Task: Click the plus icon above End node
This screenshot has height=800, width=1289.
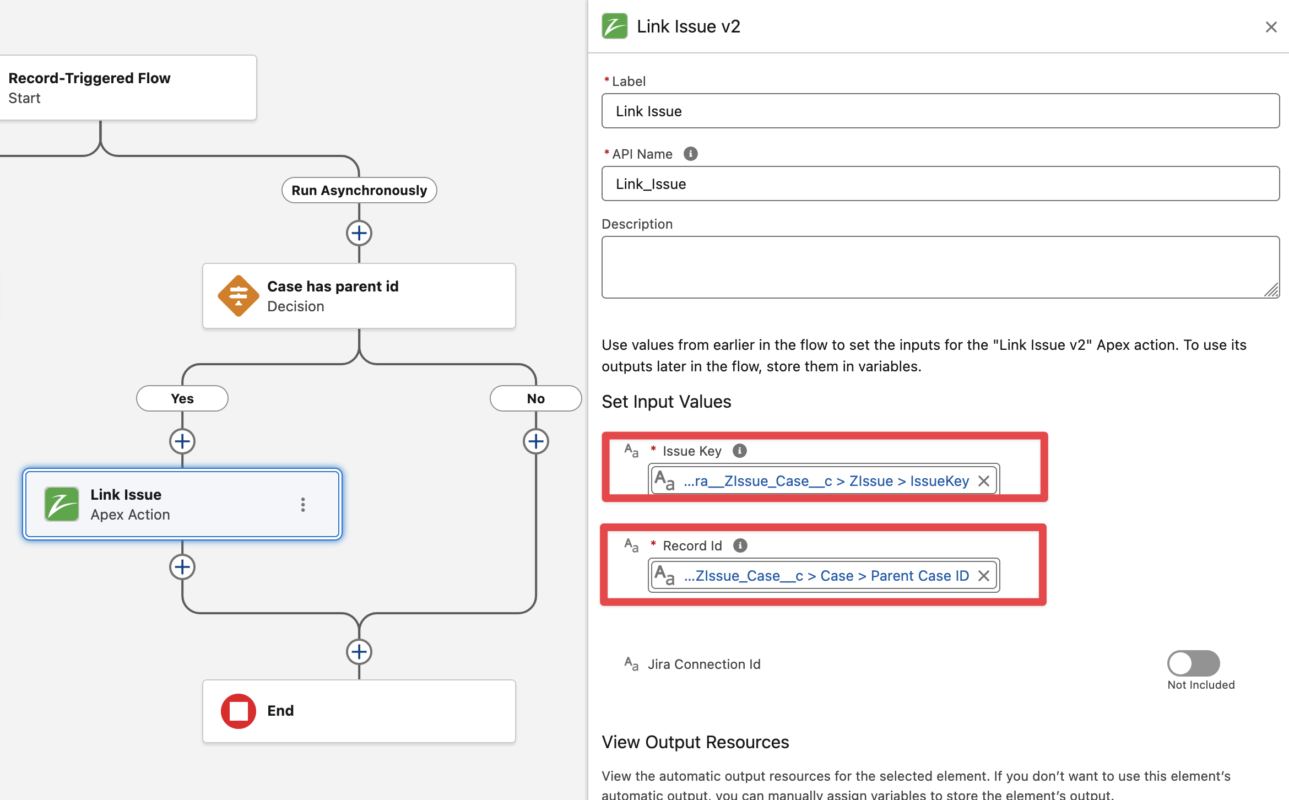Action: [359, 652]
